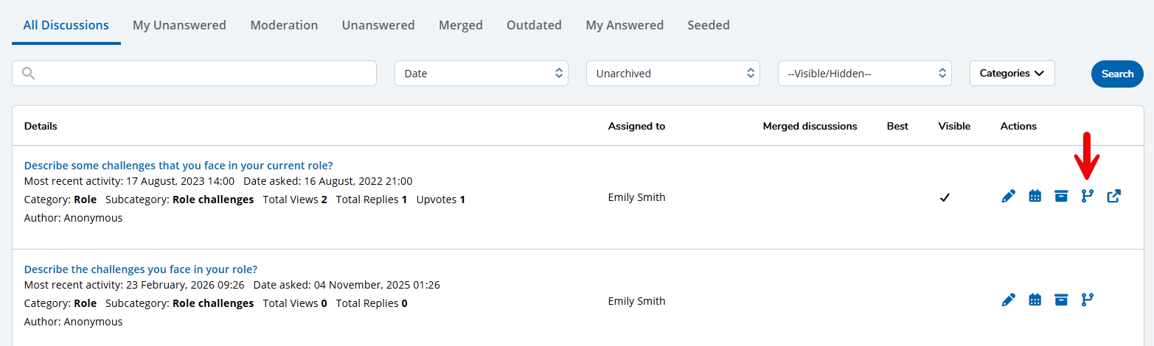Click calendar icon in second discussion row
The image size is (1154, 346).
point(1035,300)
